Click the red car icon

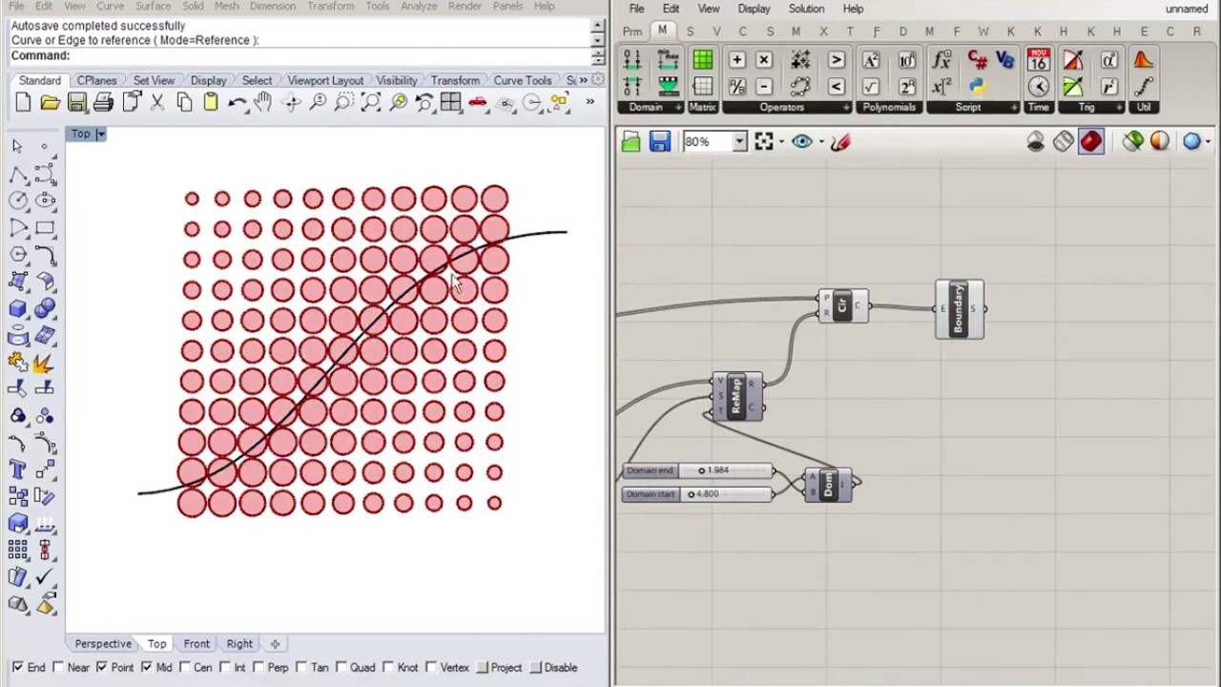pyautogui.click(x=478, y=103)
